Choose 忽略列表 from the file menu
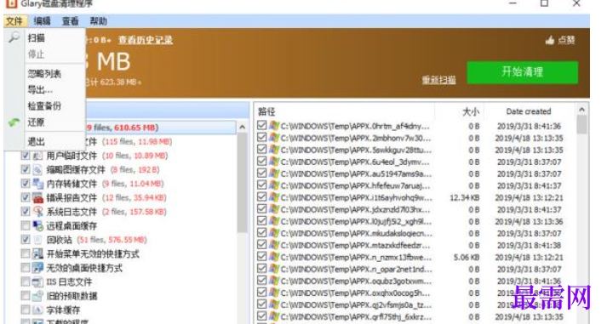 (x=44, y=73)
